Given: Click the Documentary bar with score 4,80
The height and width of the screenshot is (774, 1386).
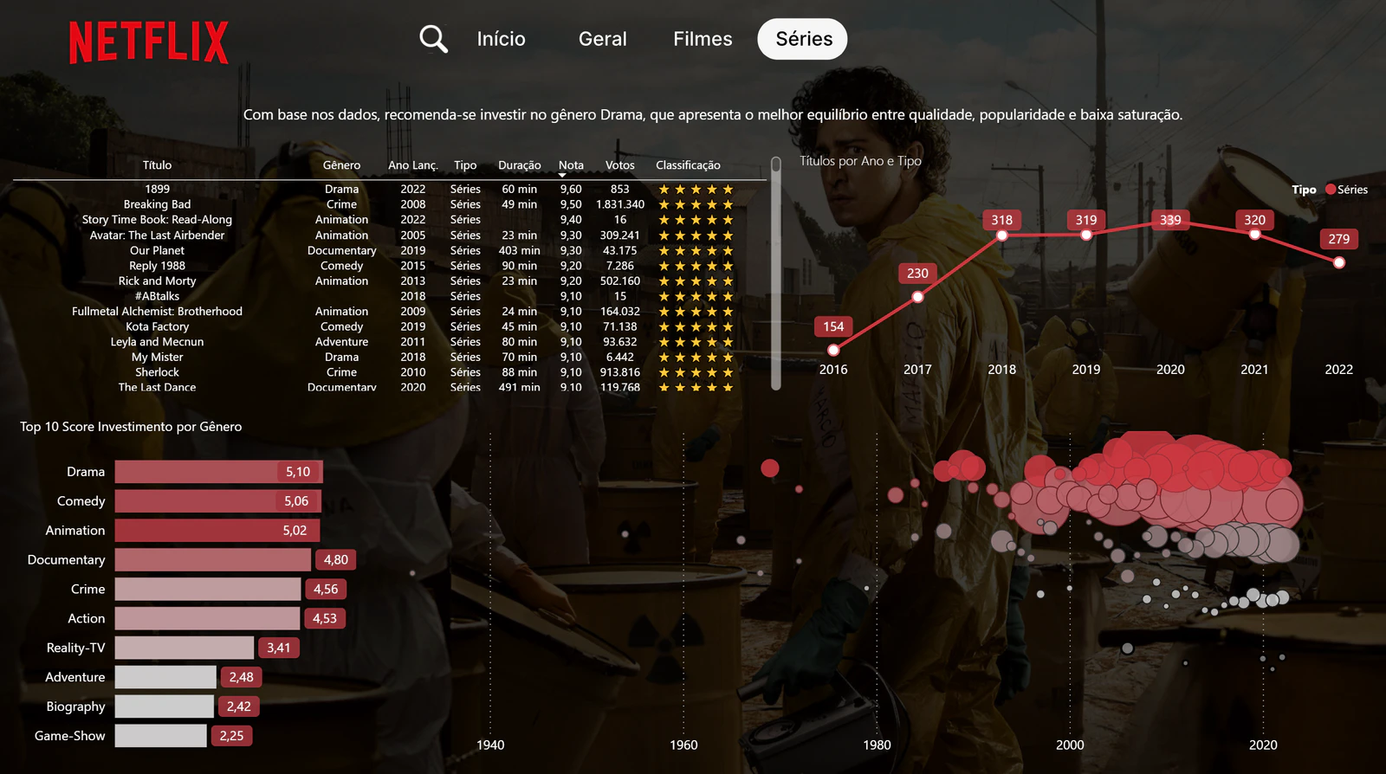Looking at the screenshot, I should [213, 560].
